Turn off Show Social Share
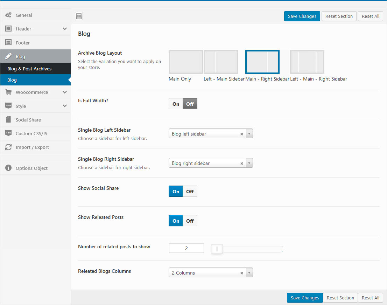This screenshot has width=387, height=305. (190, 192)
